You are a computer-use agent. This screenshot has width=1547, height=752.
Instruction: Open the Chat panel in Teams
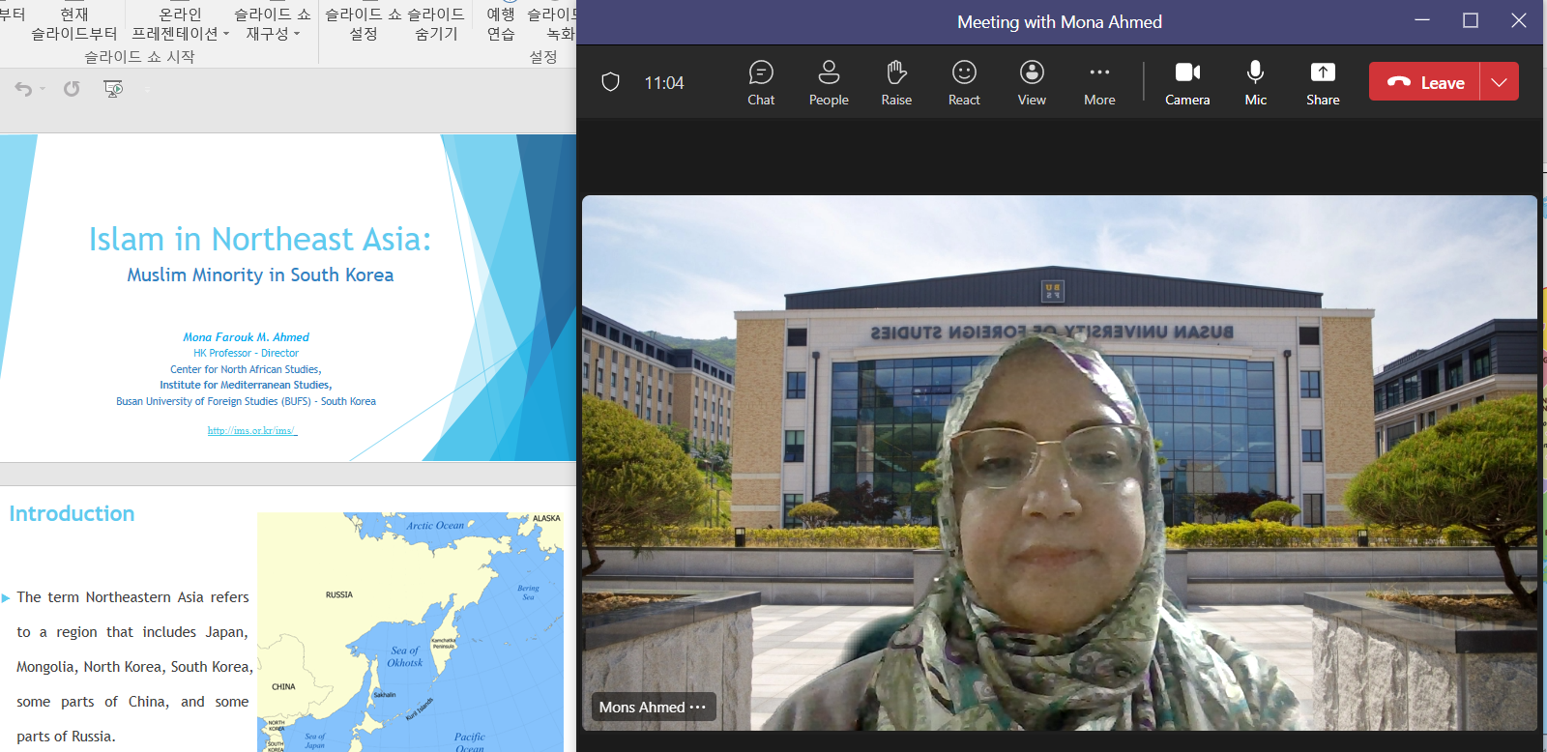(761, 83)
